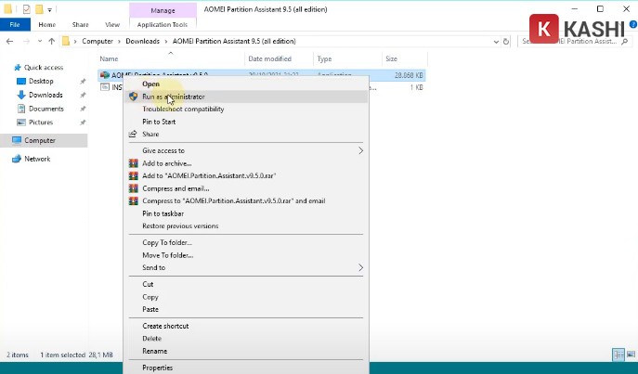Screen dimensions: 638x374
Task: Open Properties from the context menu
Action: [246, 368]
